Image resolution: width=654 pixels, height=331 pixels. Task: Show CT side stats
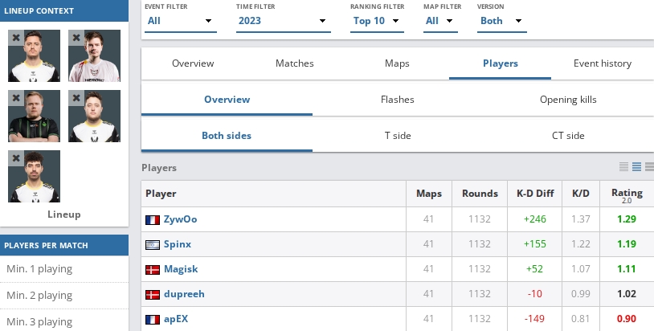pos(568,136)
